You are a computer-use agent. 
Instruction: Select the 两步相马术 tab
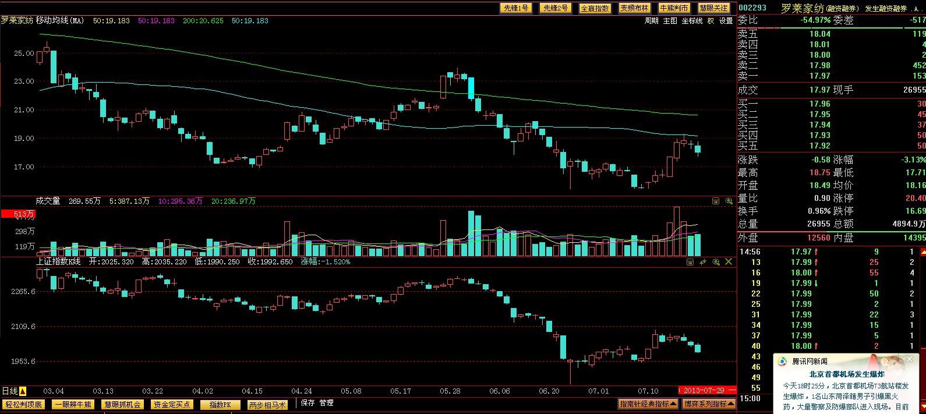267,405
